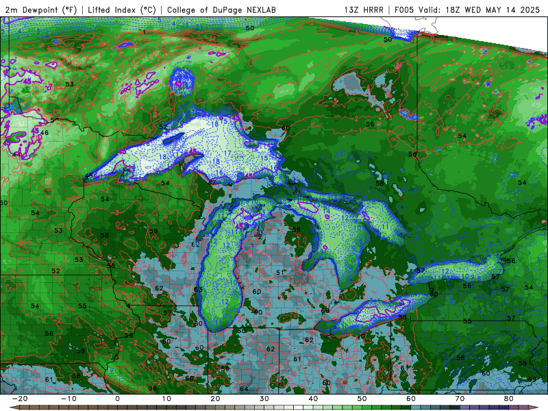Screen dimensions: 548x411
Task: Click the "47" dewpoint value near Lake Superior
Action: pyautogui.click(x=212, y=182)
